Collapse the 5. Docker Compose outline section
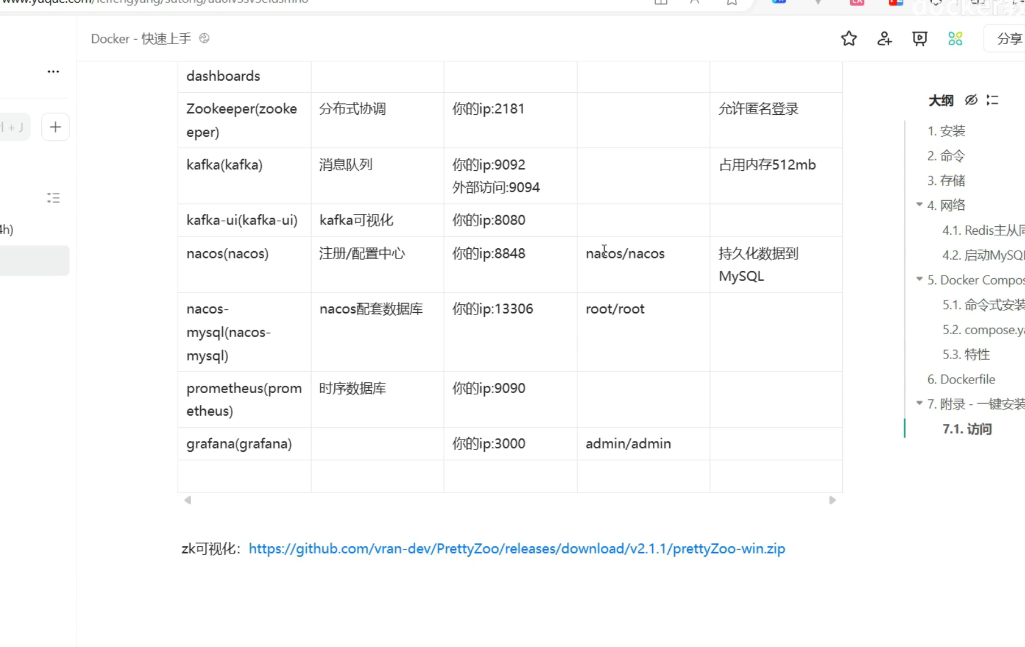Image resolution: width=1025 pixels, height=647 pixels. point(919,279)
